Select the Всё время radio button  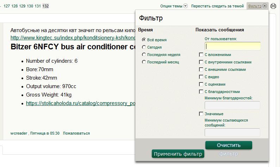pos(144,40)
